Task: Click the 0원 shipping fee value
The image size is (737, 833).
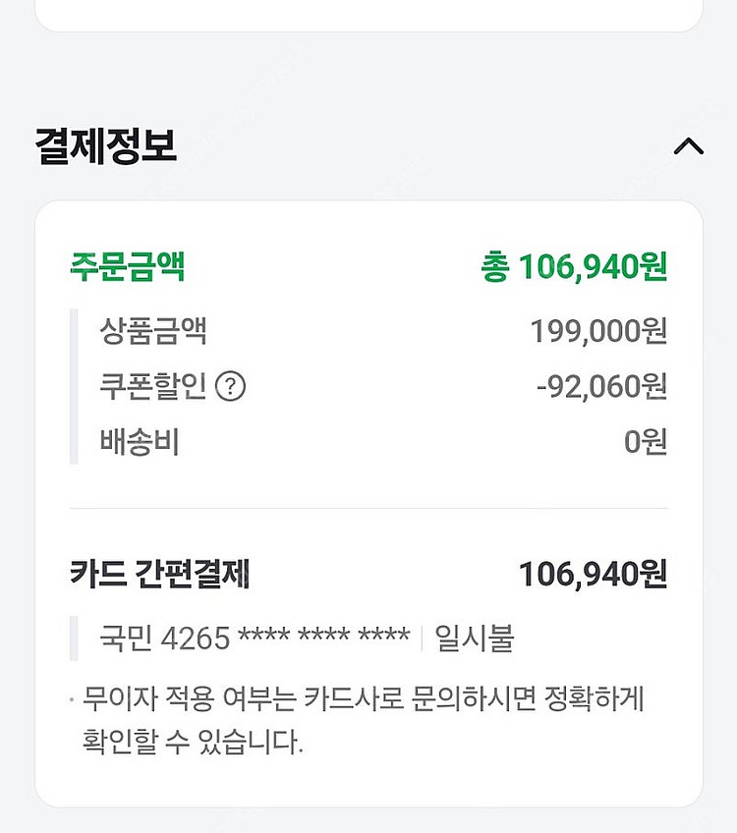Action: click(646, 442)
